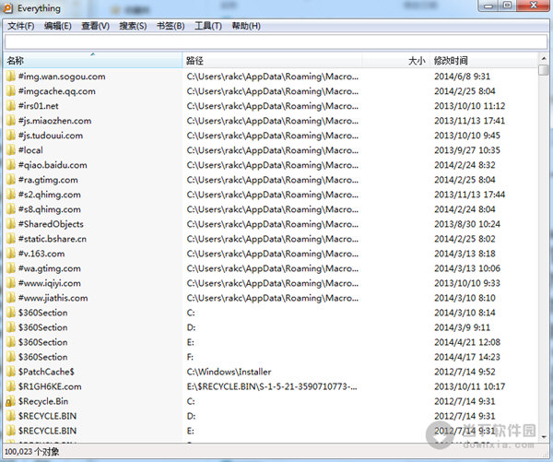Click the folder icon next to #local
Viewport: 553px width, 462px height.
(x=11, y=150)
